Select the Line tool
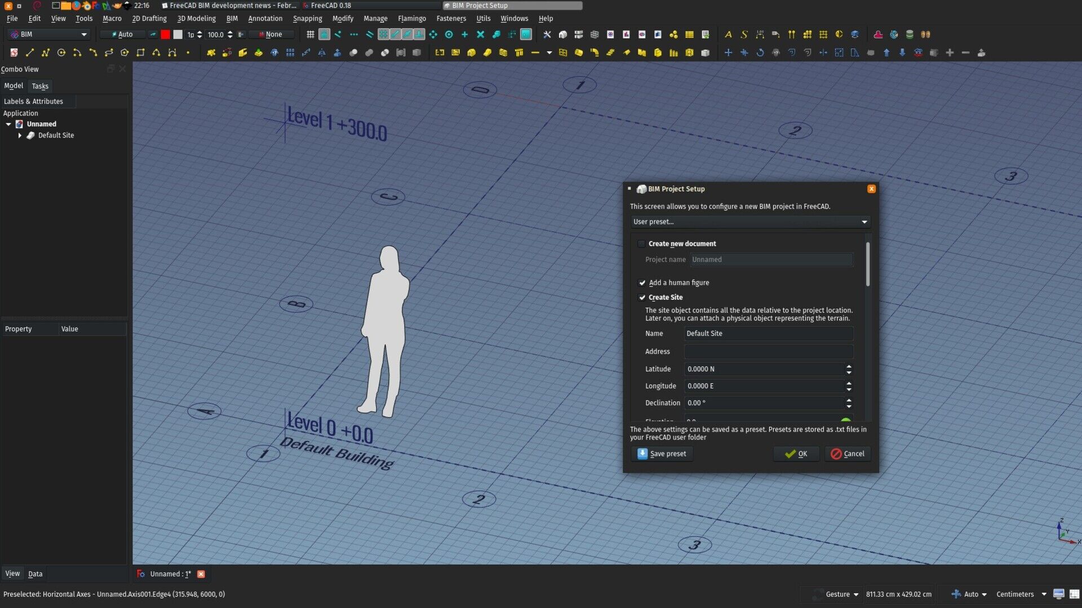The height and width of the screenshot is (608, 1082). (30, 52)
